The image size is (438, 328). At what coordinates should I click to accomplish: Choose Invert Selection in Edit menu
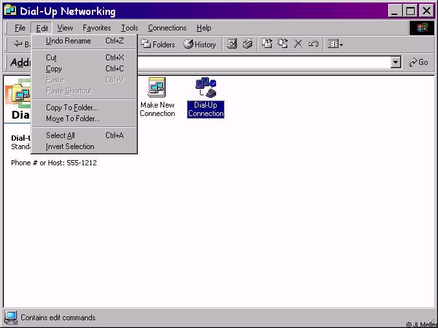84,146
